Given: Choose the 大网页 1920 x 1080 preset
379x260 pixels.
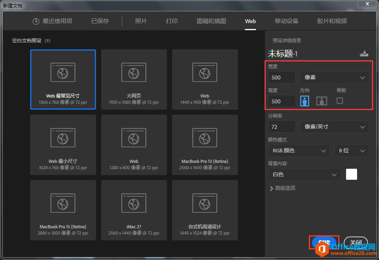Looking at the screenshot, I should coord(134,79).
